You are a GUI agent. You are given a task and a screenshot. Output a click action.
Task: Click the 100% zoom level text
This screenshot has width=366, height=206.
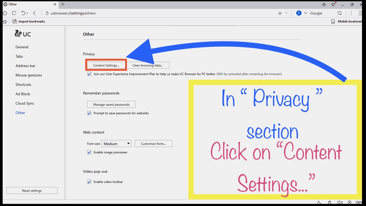[359, 203]
